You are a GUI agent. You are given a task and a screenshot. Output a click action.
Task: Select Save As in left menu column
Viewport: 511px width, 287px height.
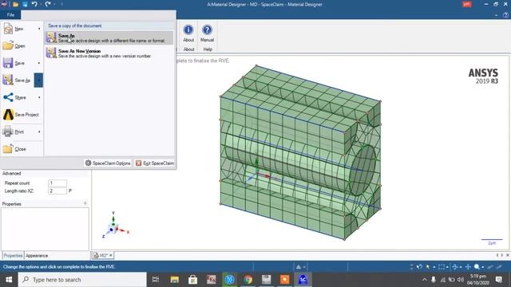pos(18,80)
